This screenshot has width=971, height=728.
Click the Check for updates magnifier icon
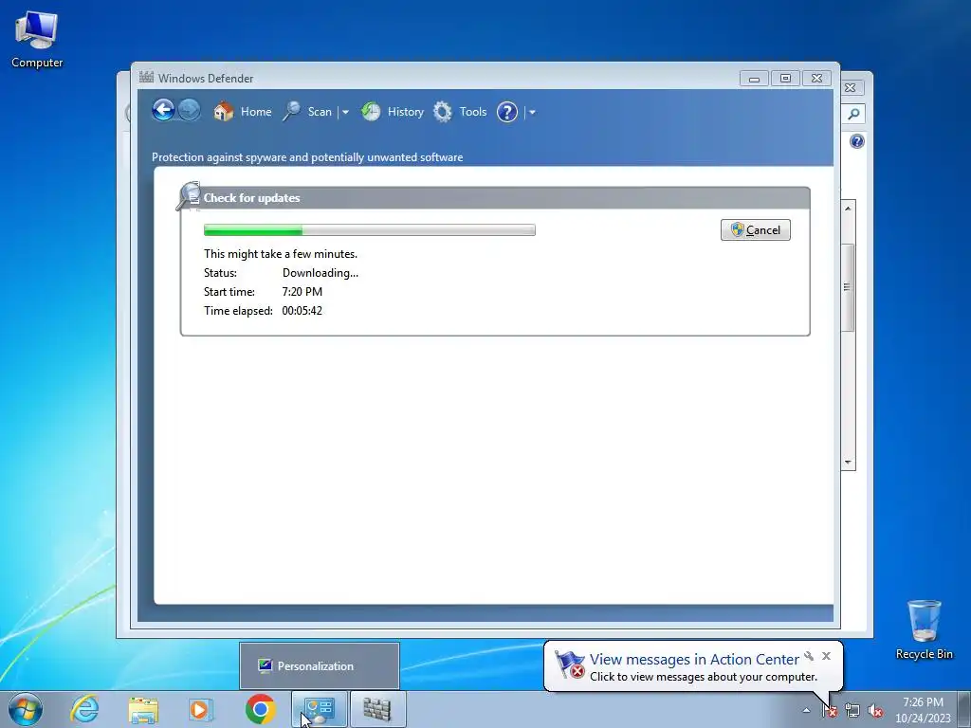point(189,196)
